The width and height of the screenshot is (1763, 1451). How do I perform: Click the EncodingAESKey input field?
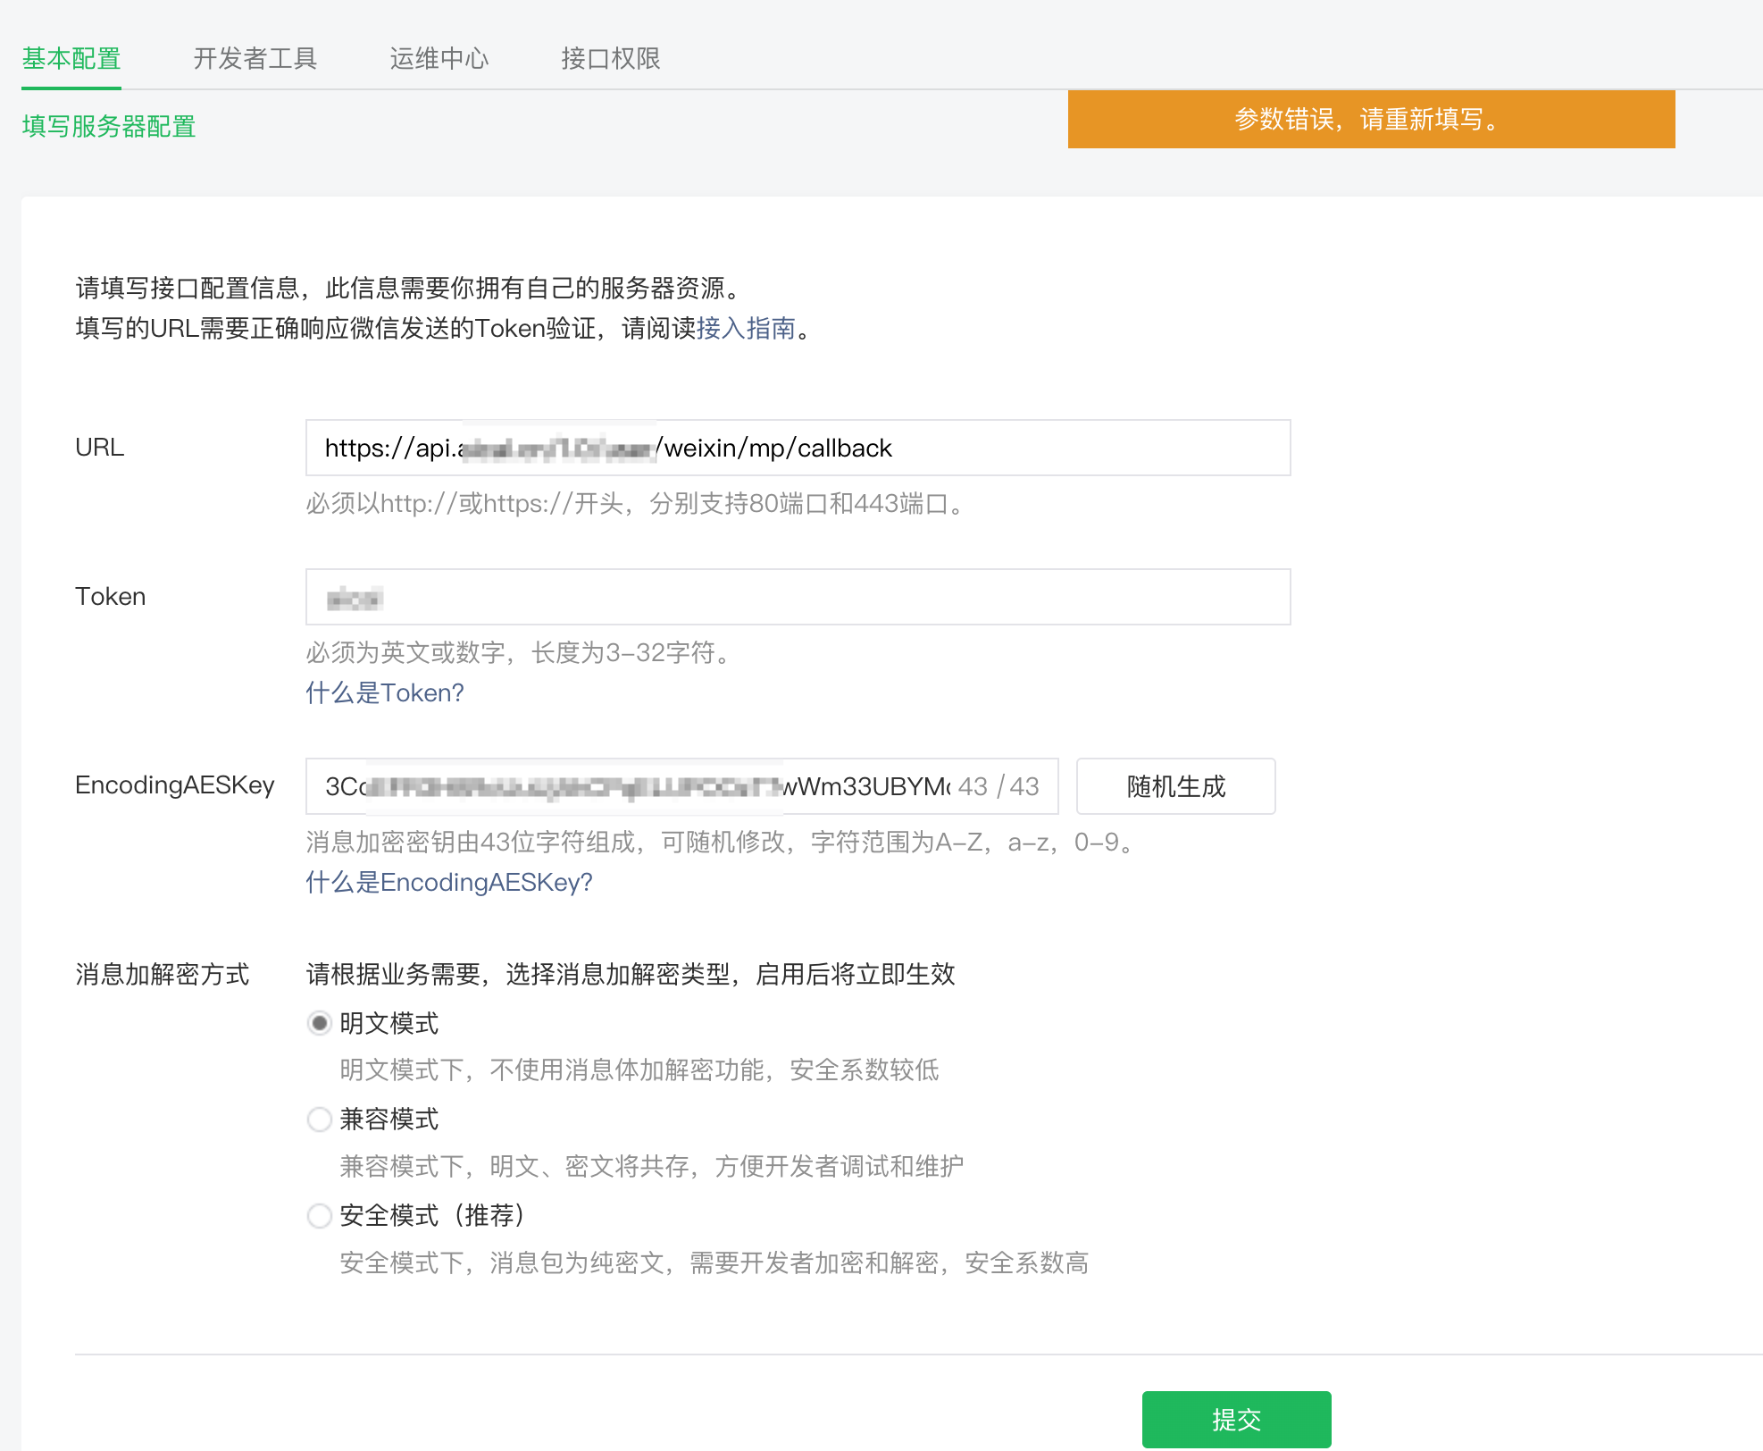tap(625, 786)
